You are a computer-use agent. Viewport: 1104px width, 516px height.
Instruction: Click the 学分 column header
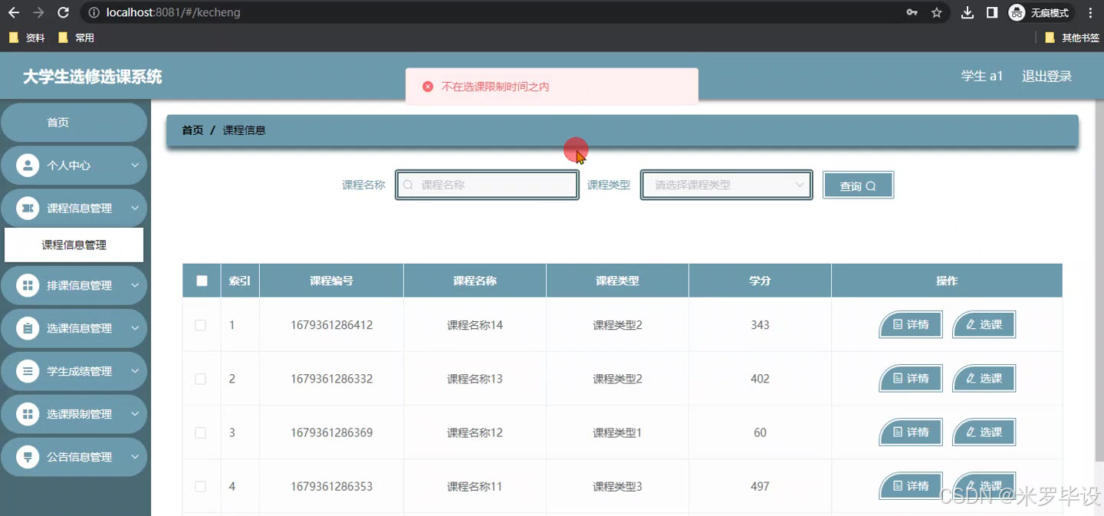[x=760, y=281]
